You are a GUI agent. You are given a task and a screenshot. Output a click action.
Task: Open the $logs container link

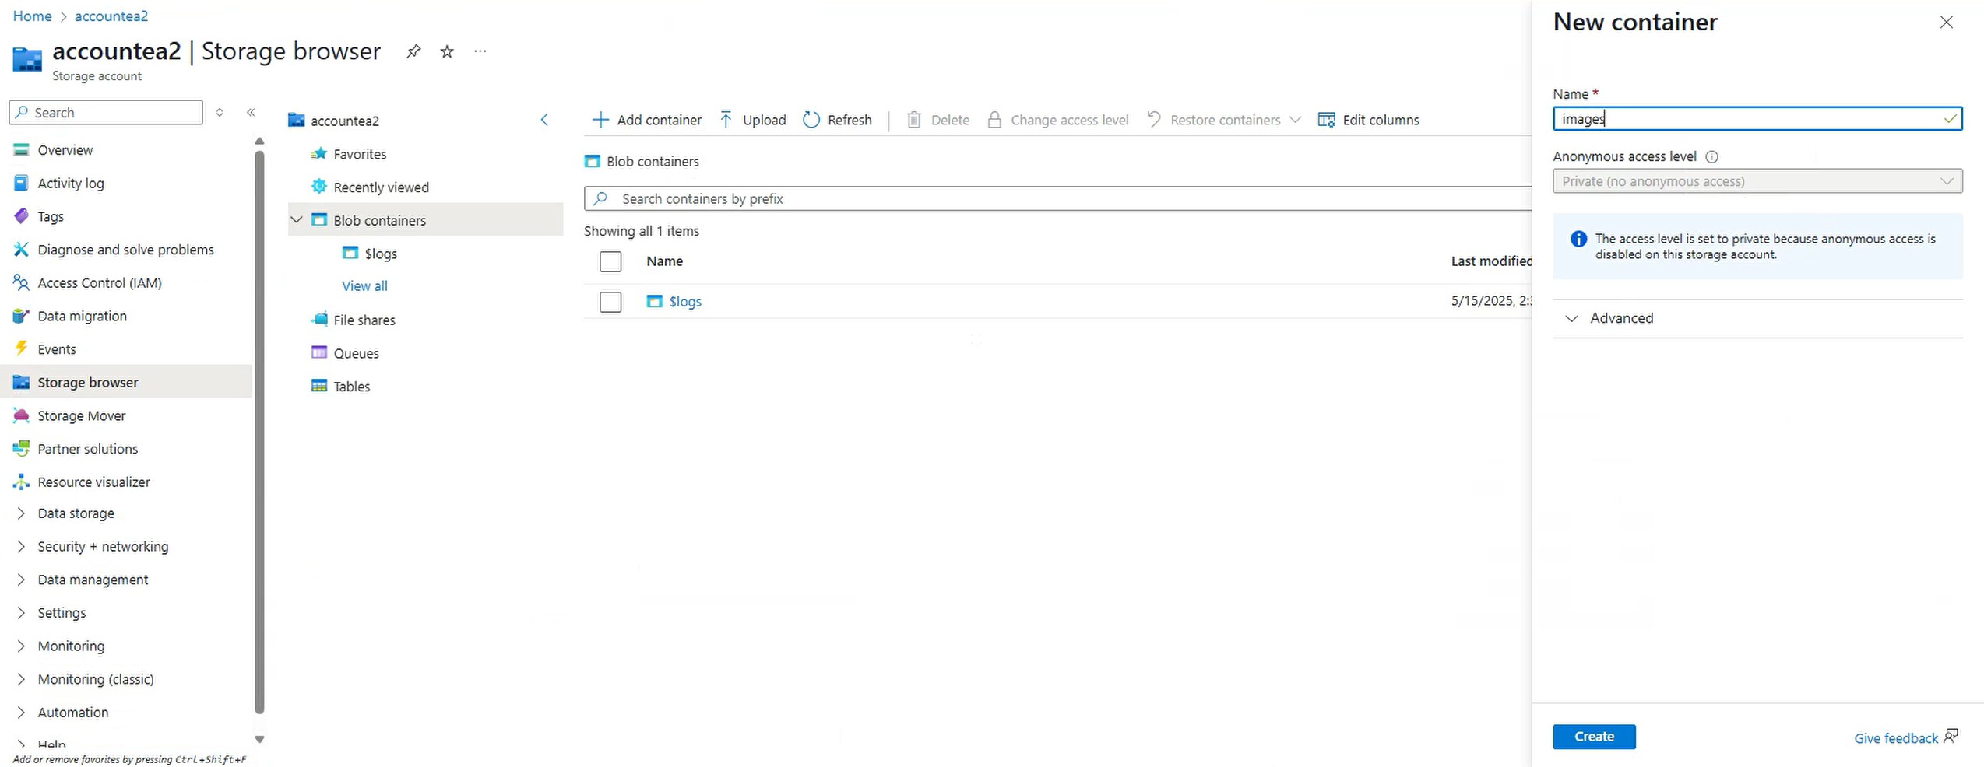click(x=685, y=302)
